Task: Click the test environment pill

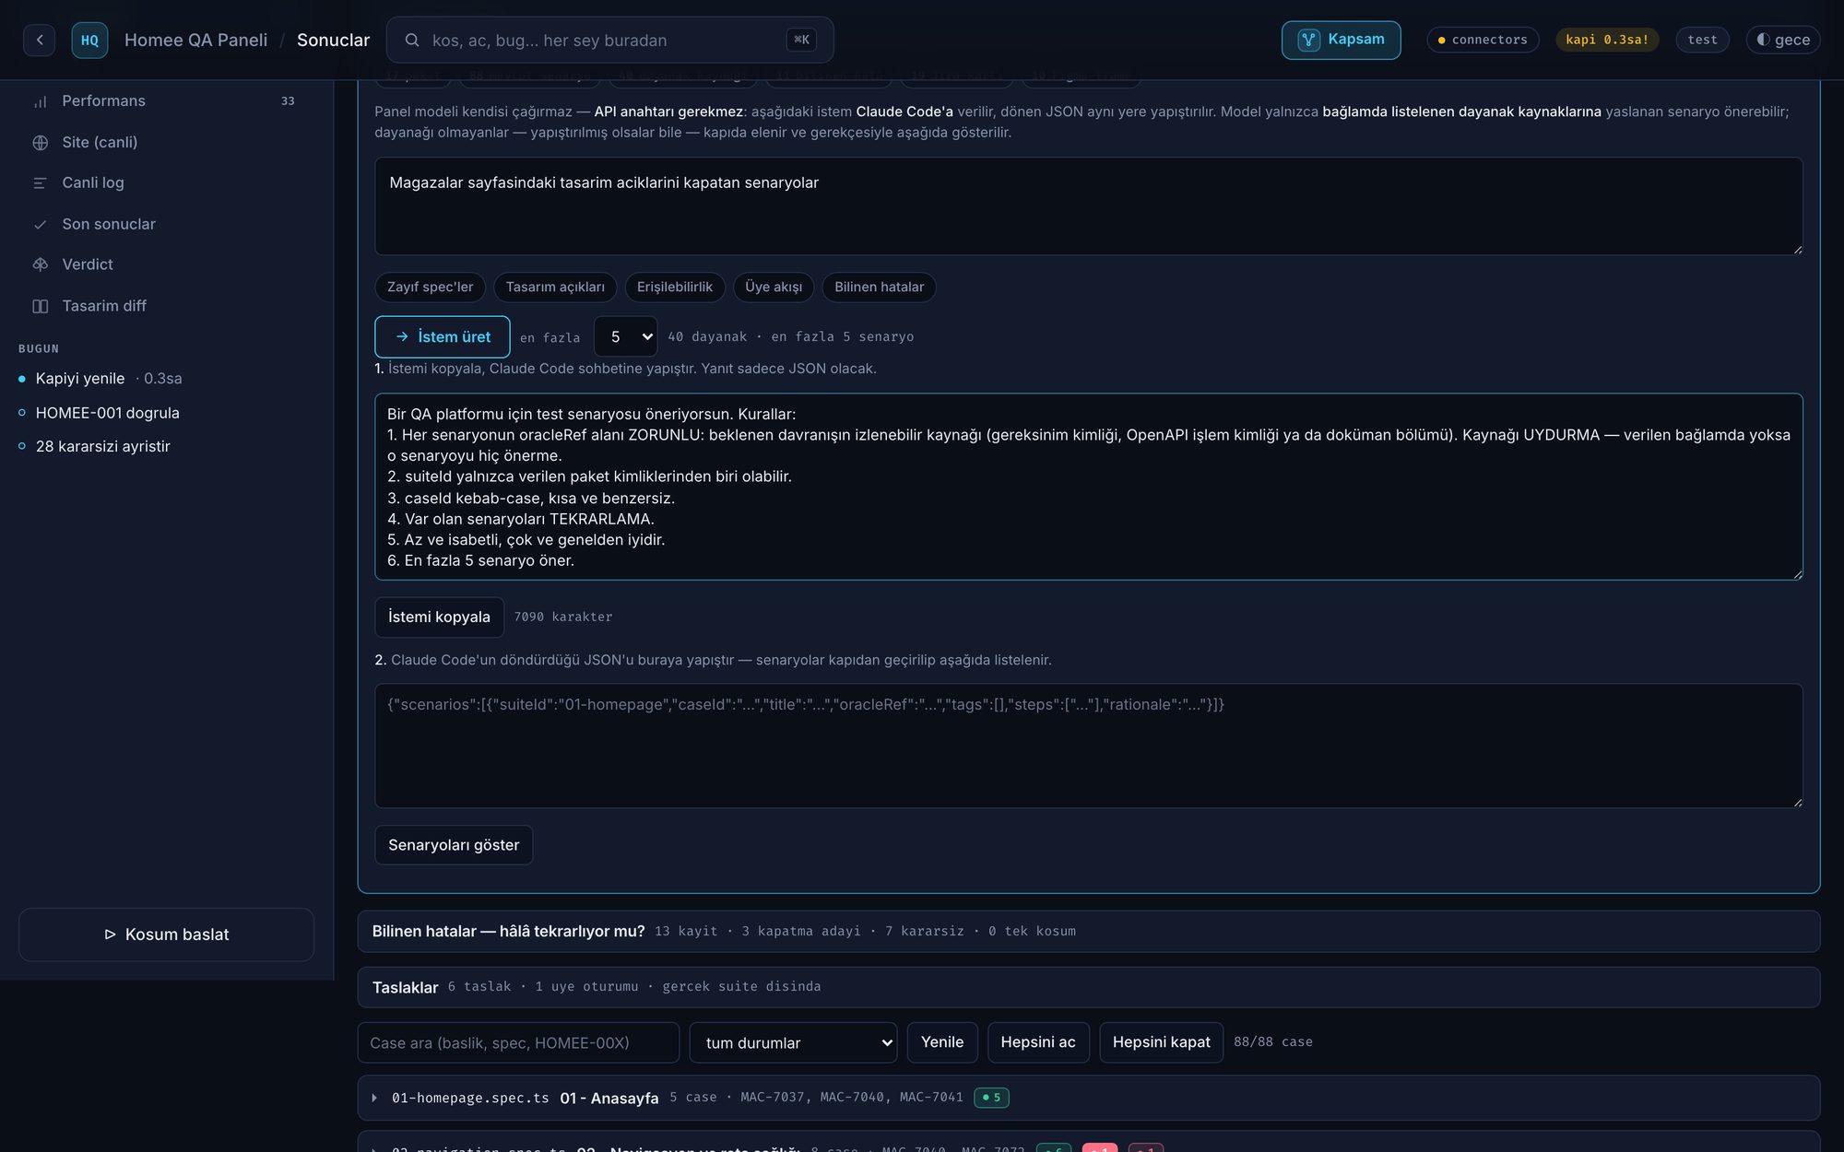Action: pyautogui.click(x=1702, y=40)
